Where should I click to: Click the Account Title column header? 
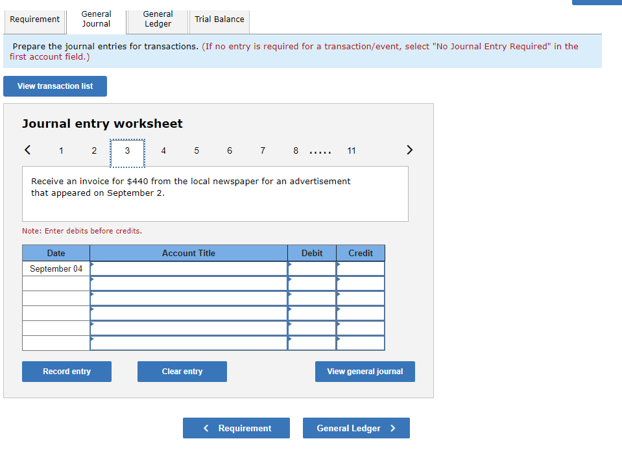tap(189, 253)
